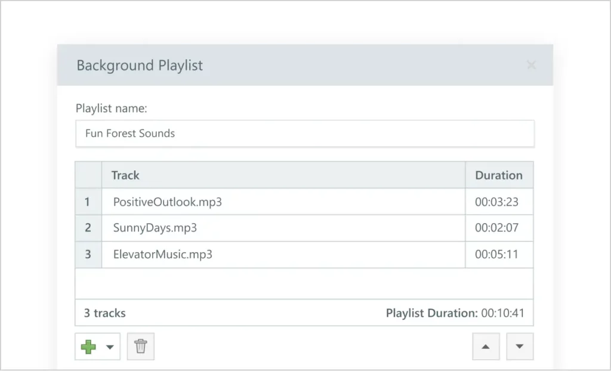Click the 00:02:07 duration cell
This screenshot has width=611, height=371.
click(496, 228)
